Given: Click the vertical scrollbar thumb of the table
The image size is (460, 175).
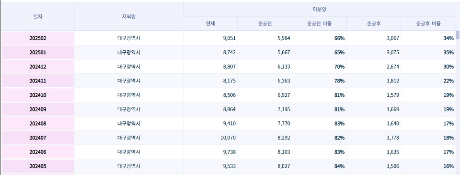Looking at the screenshot, I should click(458, 35).
